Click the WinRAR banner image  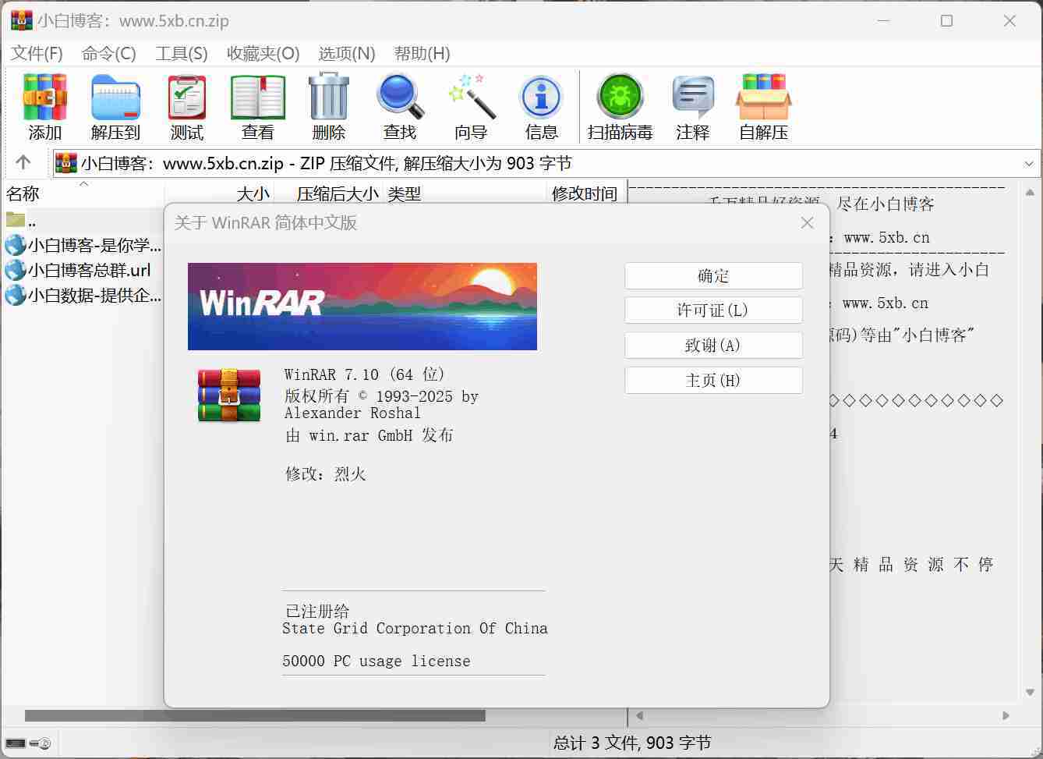click(x=362, y=307)
